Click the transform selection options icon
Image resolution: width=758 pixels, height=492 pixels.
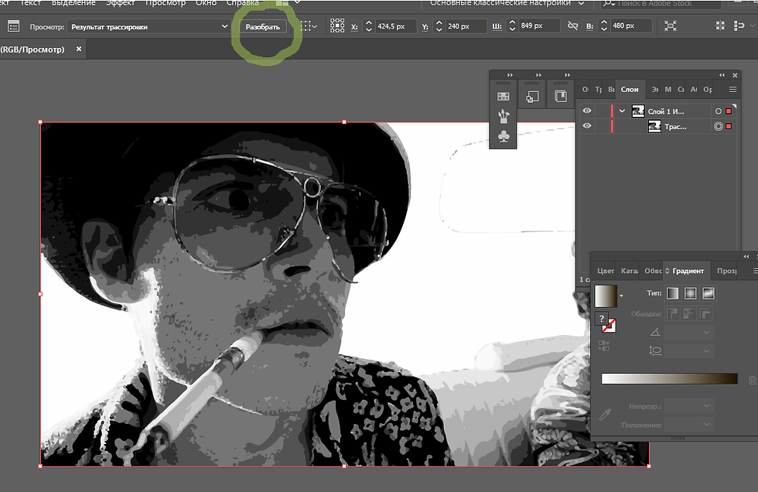click(309, 26)
